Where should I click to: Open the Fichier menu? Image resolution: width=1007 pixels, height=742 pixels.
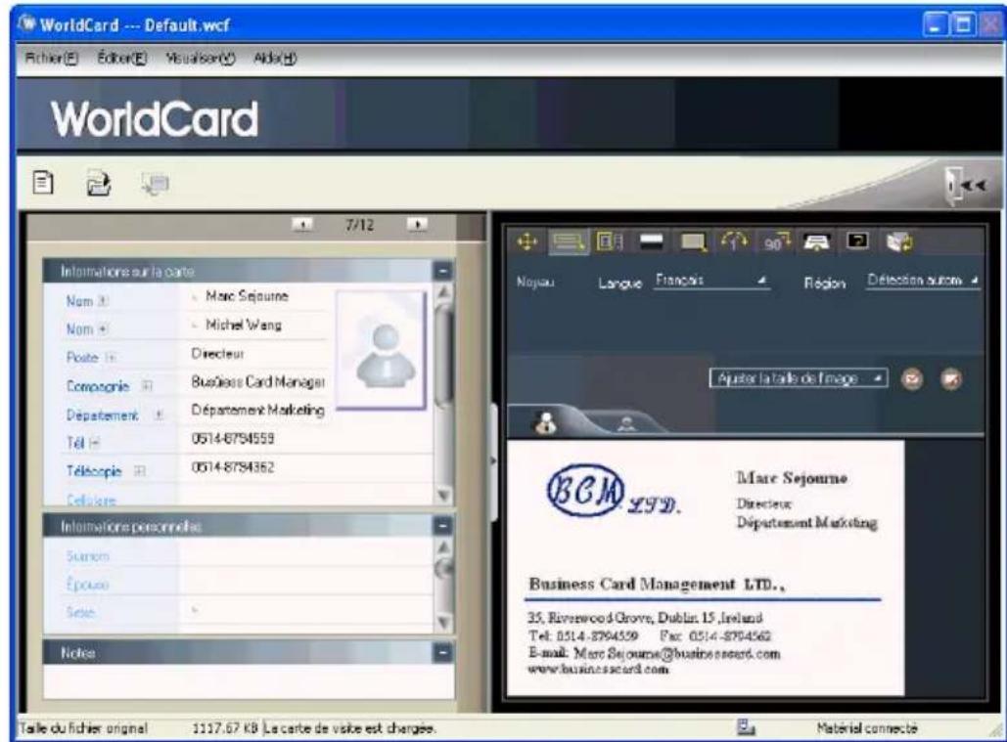51,59
